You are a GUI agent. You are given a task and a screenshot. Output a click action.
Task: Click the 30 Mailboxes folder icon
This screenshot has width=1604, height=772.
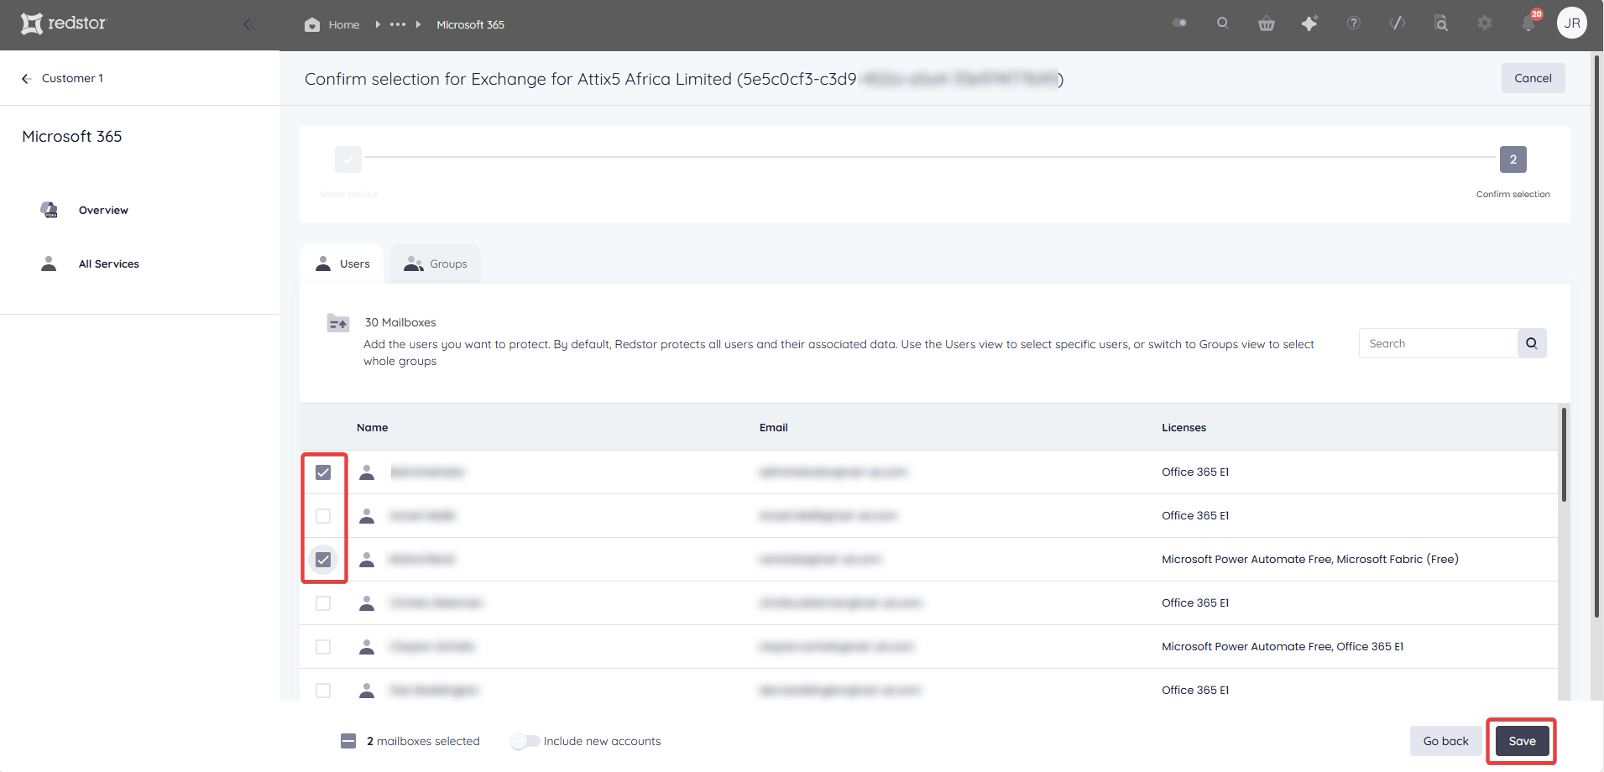[x=338, y=323]
